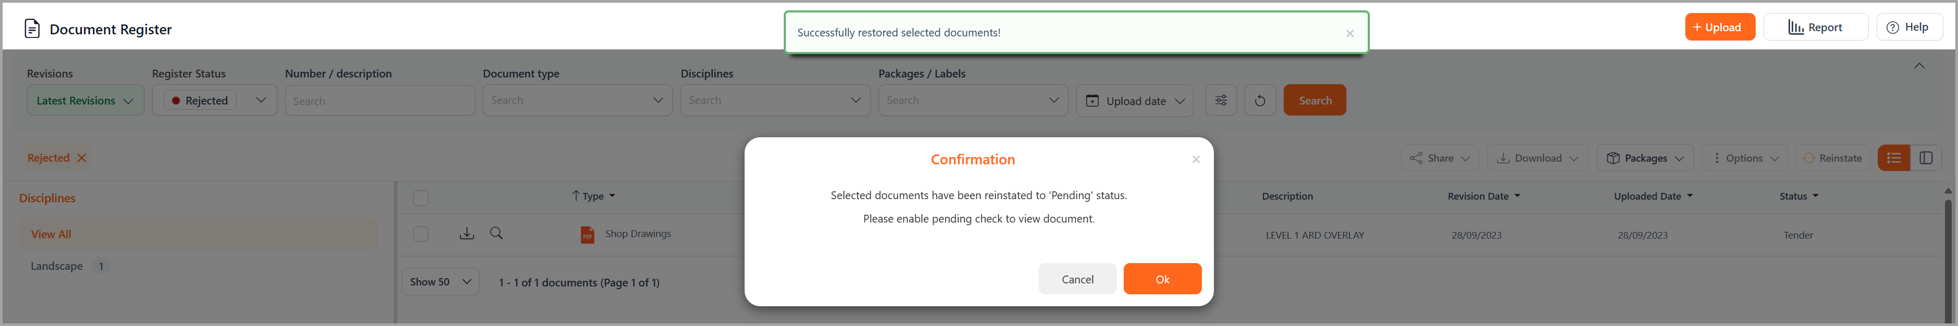Click Cancel in the Confirmation dialog
1958x326 pixels.
pyautogui.click(x=1077, y=279)
